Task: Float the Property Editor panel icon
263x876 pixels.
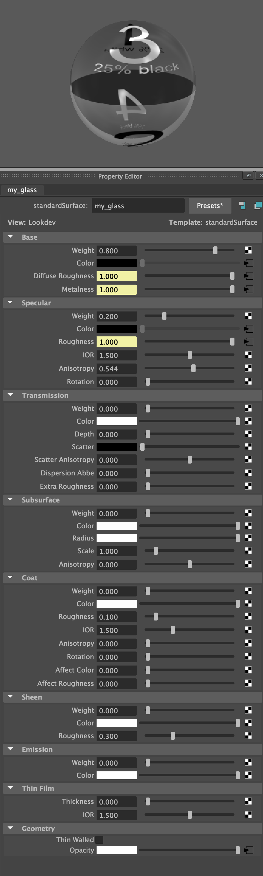Action: [248, 176]
